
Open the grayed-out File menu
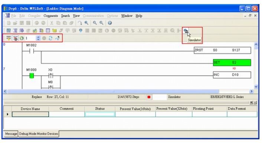[x=14, y=16]
